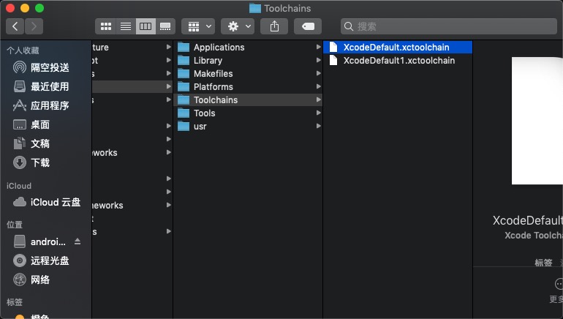Switch to column view

pos(146,26)
